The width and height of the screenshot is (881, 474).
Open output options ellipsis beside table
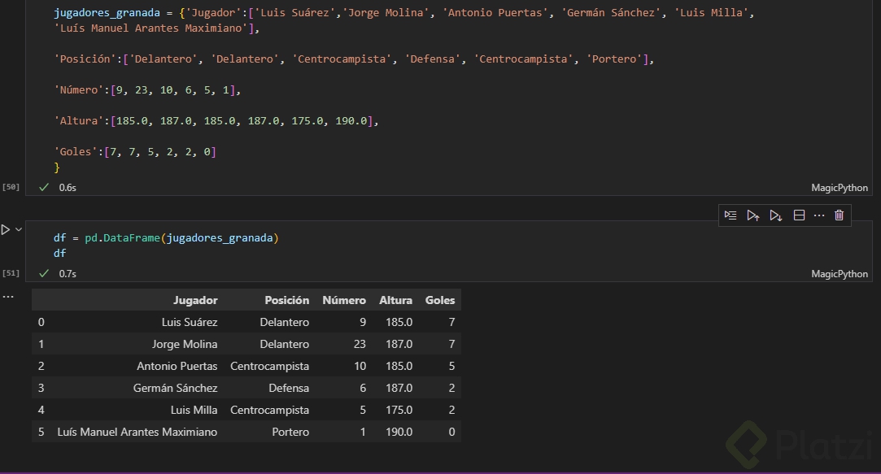(8, 297)
